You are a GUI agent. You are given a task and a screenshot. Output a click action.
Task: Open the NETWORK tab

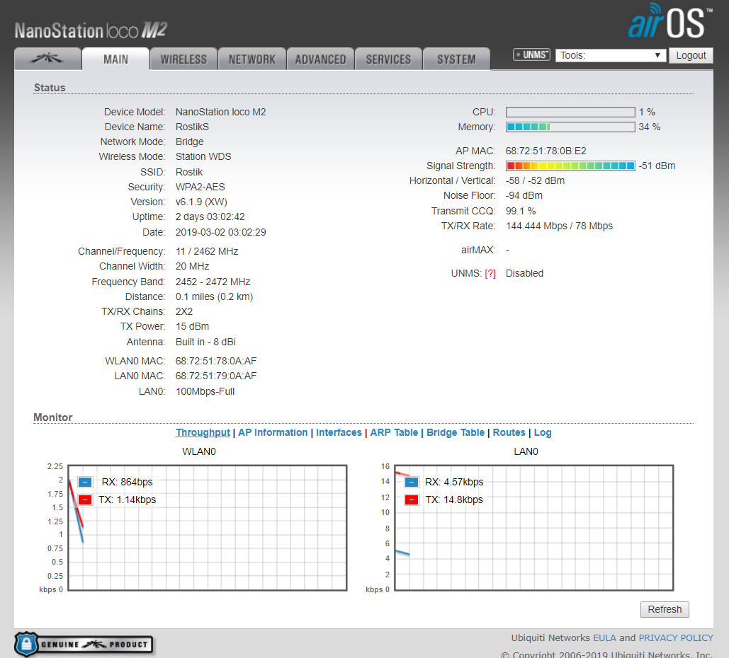point(252,59)
